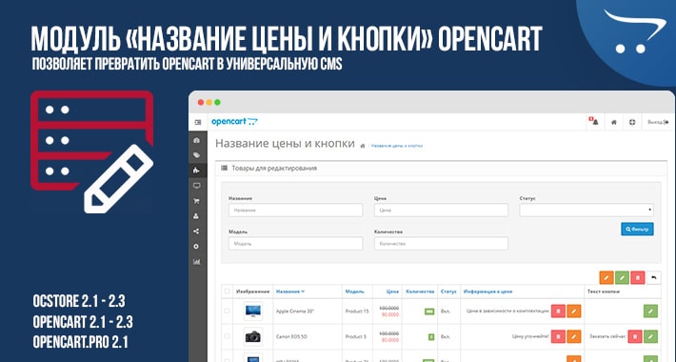Screen dimensions: 676x362
Task: Open notifications bell in header
Action: tap(595, 122)
